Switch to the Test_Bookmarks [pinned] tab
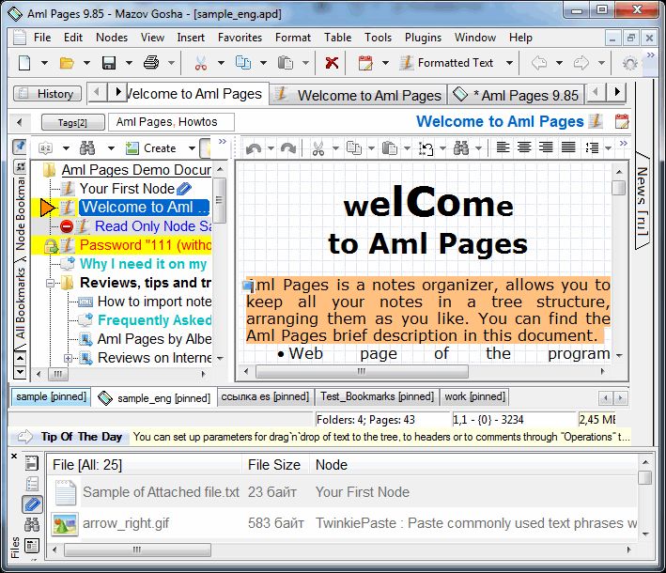This screenshot has width=666, height=573. [378, 396]
